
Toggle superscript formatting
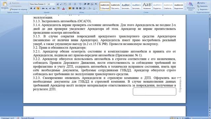point(50,8)
